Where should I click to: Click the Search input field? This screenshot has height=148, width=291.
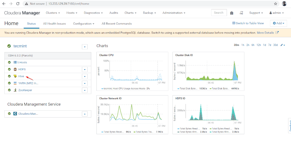pyautogui.click(x=219, y=13)
